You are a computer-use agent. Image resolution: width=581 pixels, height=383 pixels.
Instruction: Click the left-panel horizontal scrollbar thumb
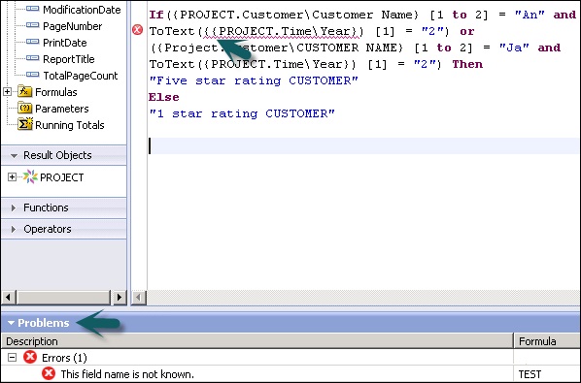pos(63,297)
